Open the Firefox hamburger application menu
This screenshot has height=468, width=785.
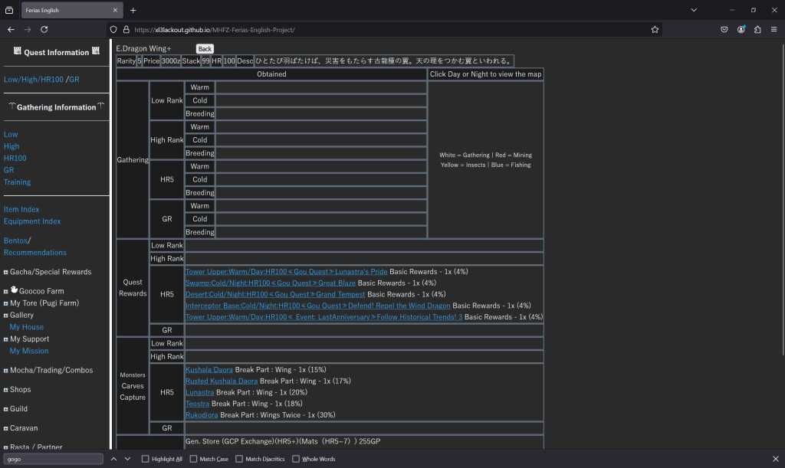click(774, 30)
